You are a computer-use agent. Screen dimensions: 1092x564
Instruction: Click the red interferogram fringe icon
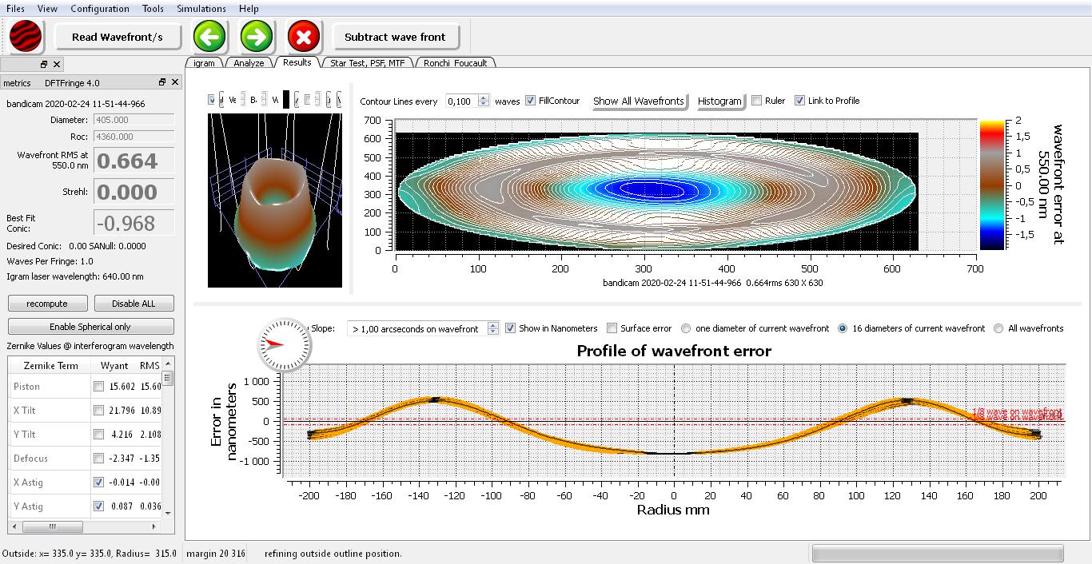26,37
